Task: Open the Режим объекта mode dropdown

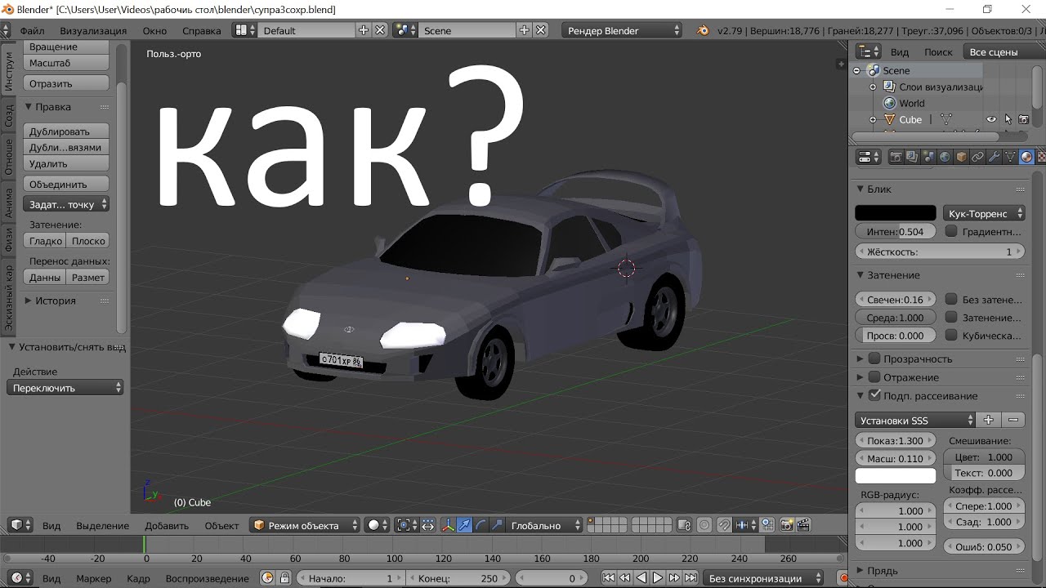Action: [306, 525]
